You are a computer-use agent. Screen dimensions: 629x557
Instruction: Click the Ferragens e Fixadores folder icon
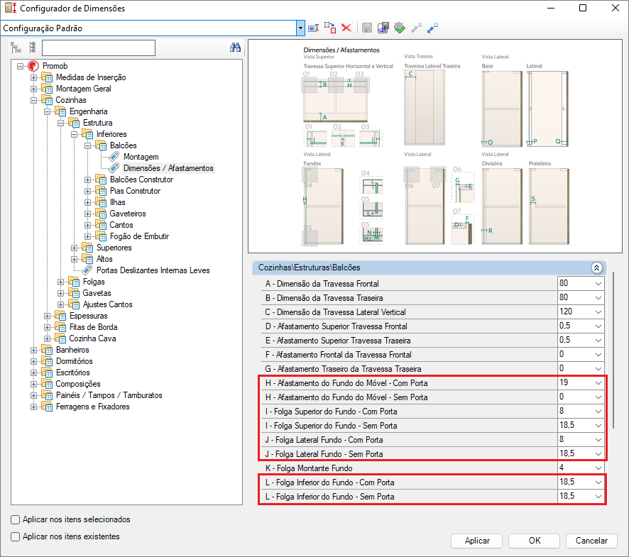(x=47, y=407)
